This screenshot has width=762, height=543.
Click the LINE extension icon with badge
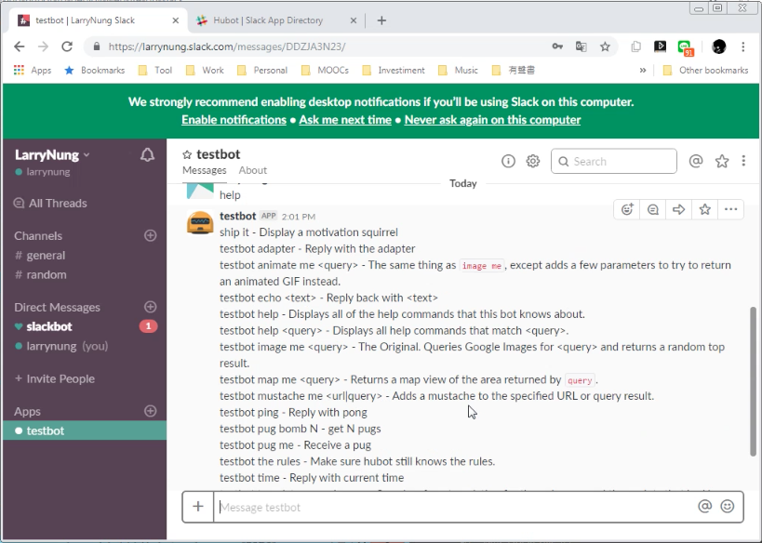click(685, 47)
